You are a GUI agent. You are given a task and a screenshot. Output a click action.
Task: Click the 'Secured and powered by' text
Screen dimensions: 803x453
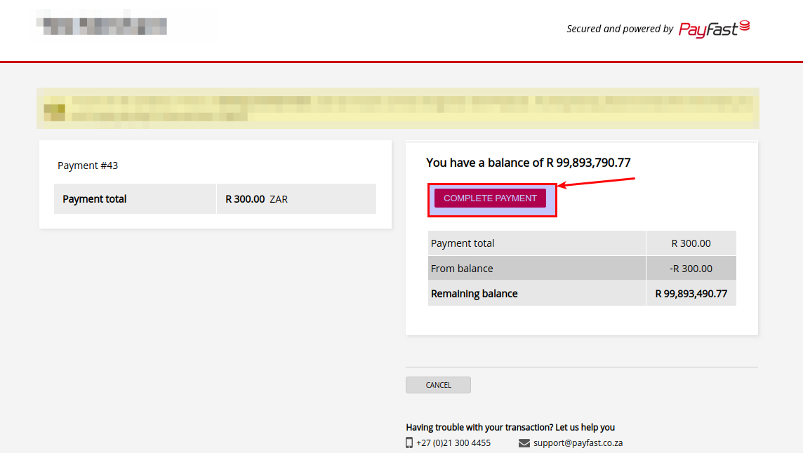point(620,29)
